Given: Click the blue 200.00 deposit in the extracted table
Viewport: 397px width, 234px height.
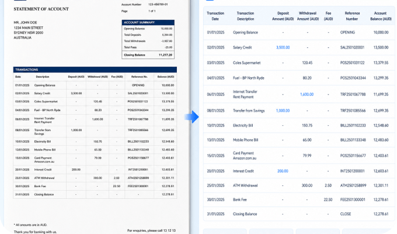Looking at the screenshot, I should click(283, 171).
